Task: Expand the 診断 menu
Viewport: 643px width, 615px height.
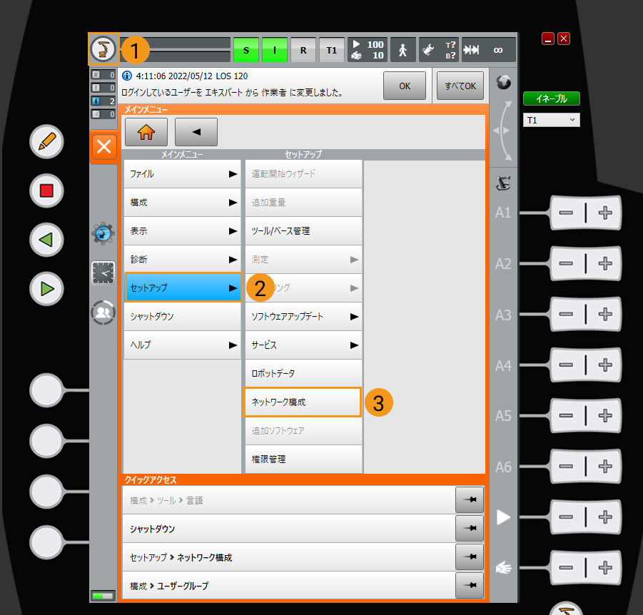Action: point(182,260)
